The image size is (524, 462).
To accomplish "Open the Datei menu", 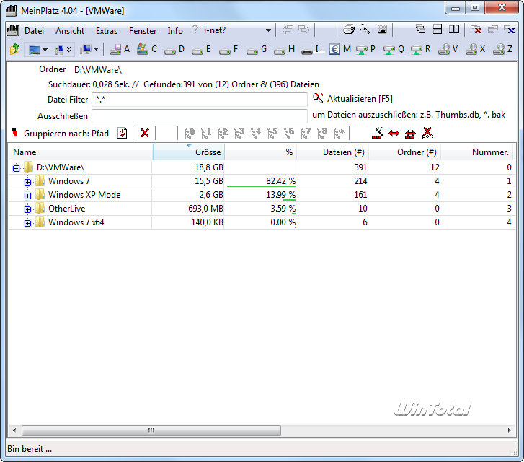I will coord(34,31).
